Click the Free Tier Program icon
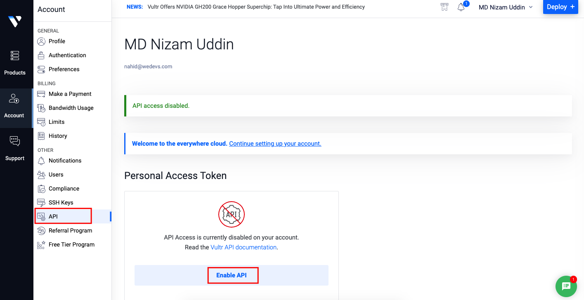Screen dimensions: 584x300 click(x=41, y=244)
